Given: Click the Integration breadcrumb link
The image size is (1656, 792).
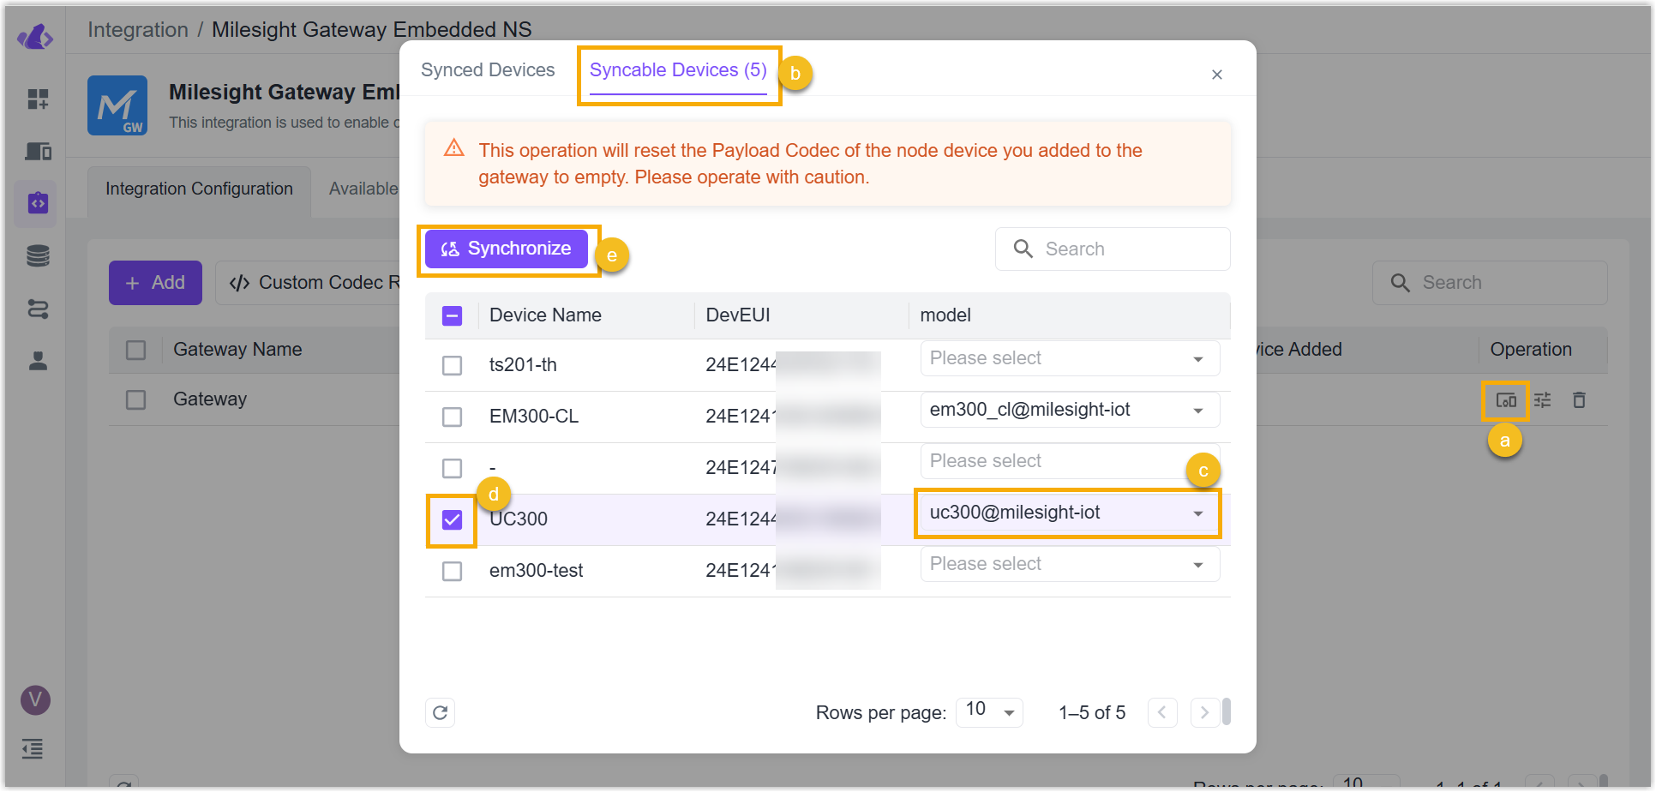Looking at the screenshot, I should (138, 30).
